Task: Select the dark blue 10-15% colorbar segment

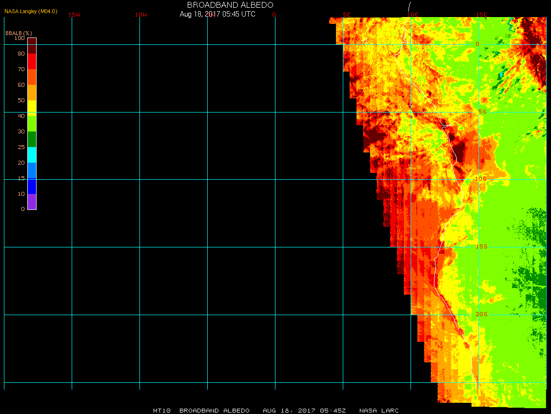Action: [32, 186]
